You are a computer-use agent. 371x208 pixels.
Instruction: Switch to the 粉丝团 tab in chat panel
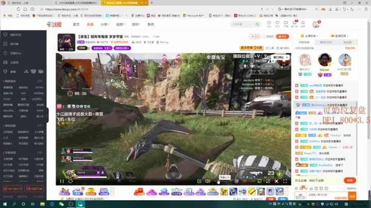coord(347,42)
